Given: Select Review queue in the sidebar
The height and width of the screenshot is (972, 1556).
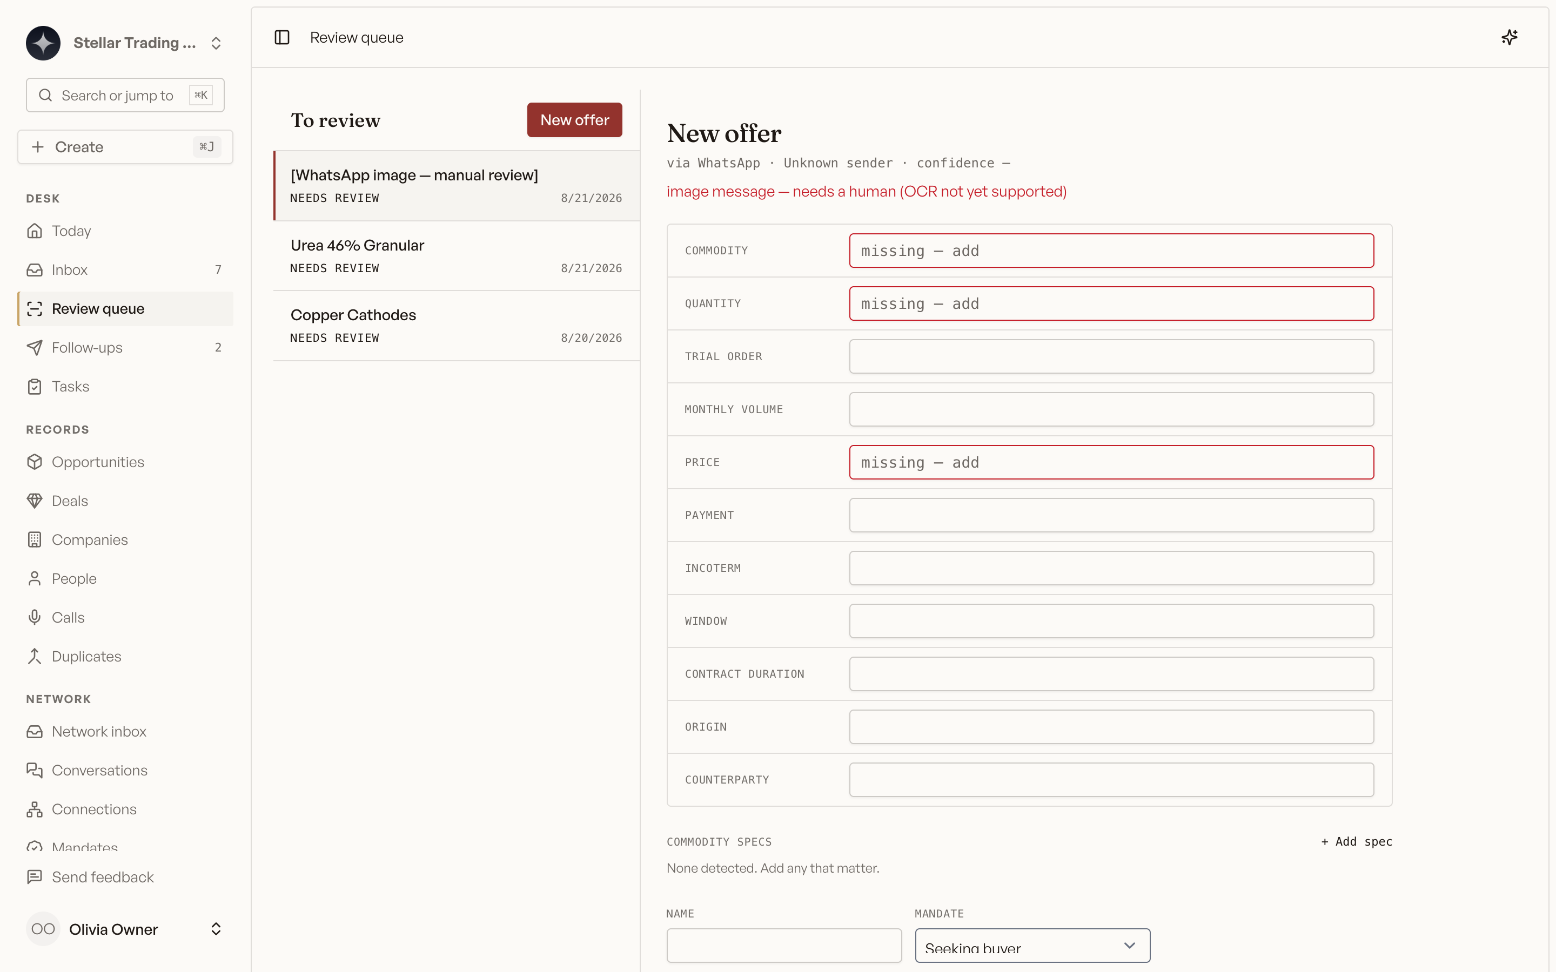Looking at the screenshot, I should (125, 308).
